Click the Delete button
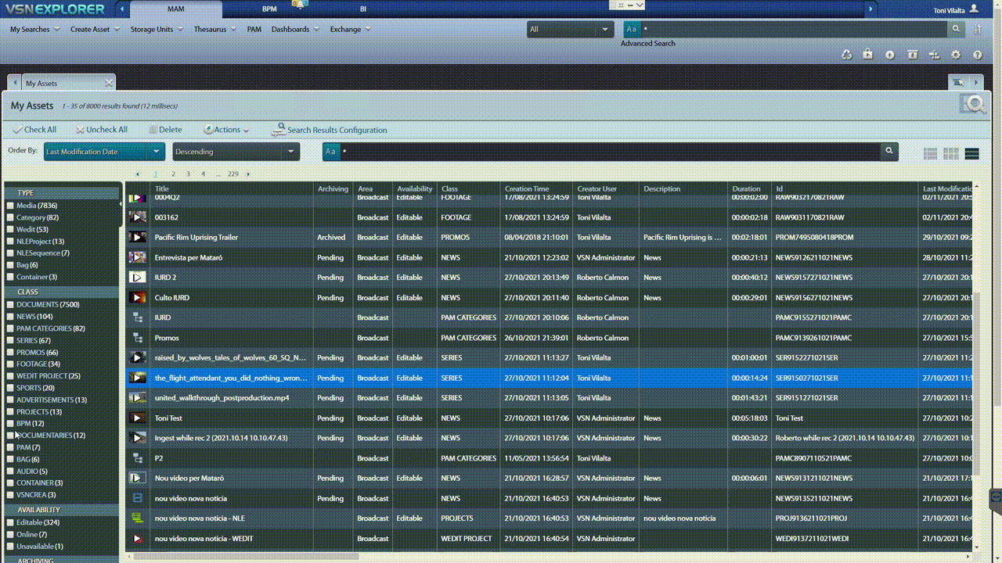This screenshot has width=1002, height=563. click(x=165, y=130)
